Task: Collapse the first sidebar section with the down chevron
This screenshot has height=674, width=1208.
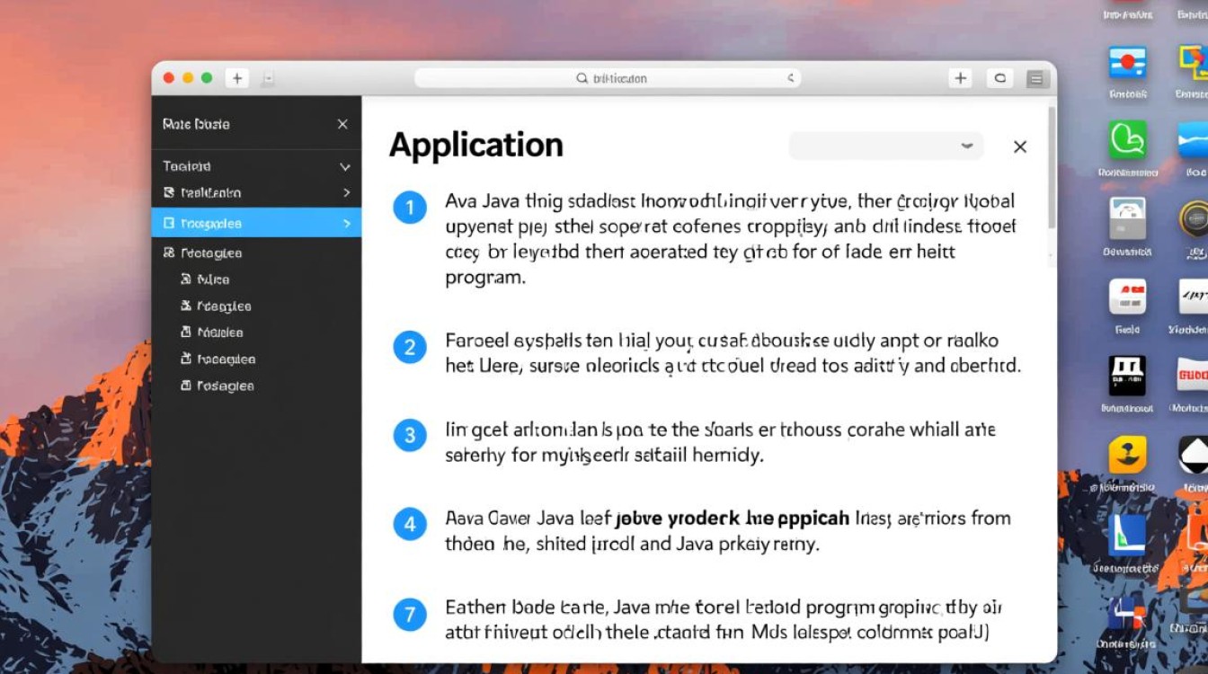Action: pyautogui.click(x=344, y=166)
